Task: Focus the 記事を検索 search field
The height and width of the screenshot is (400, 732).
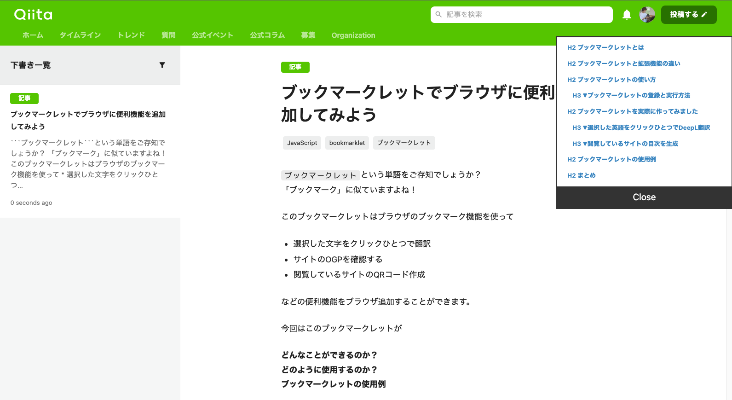Action: coord(521,15)
